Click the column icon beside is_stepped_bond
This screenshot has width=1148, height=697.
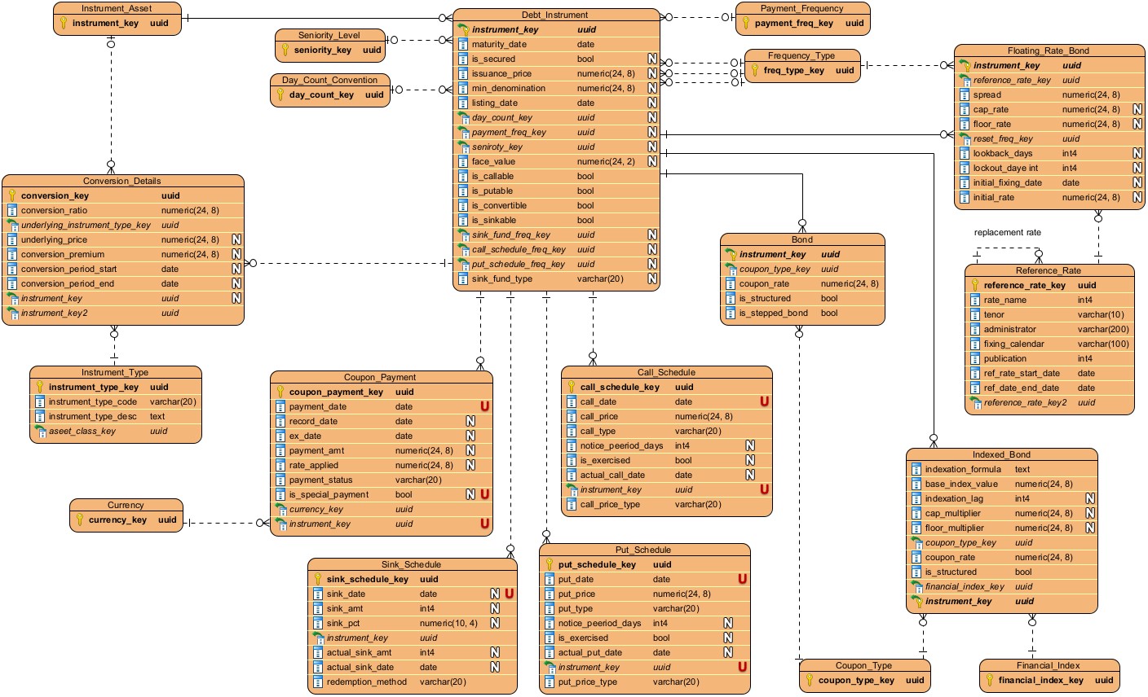coord(731,313)
